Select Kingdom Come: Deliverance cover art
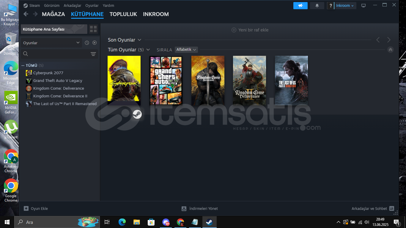The width and height of the screenshot is (406, 228). click(x=208, y=80)
